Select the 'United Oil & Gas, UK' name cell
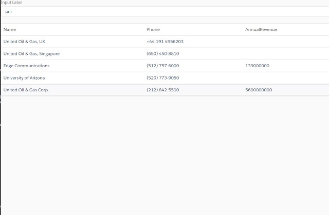This screenshot has width=329, height=215. point(24,42)
